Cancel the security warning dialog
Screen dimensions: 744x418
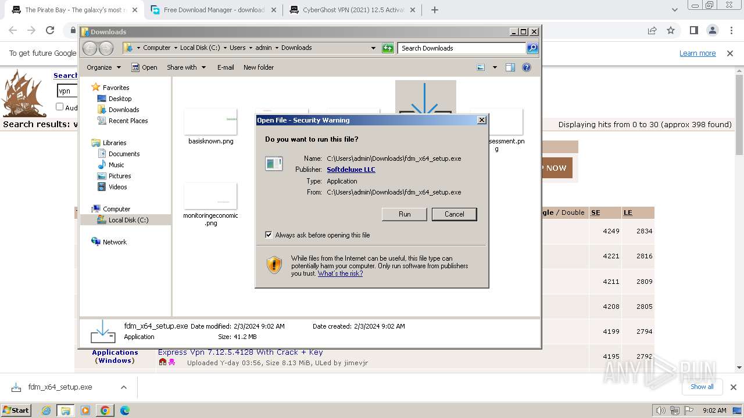pos(454,214)
